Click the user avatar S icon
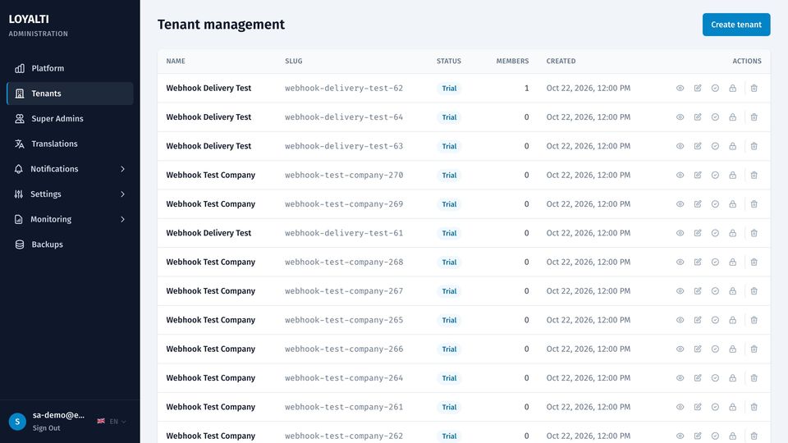 17,422
